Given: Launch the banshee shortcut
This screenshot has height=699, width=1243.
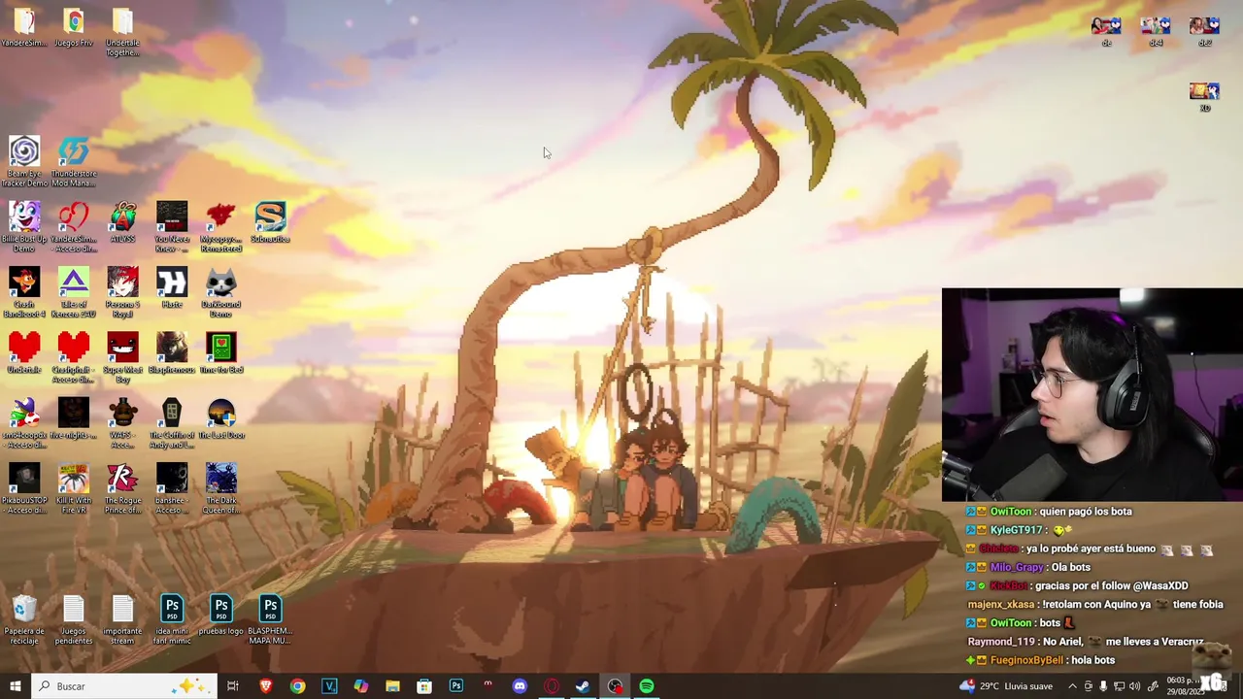Looking at the screenshot, I should point(172,488).
